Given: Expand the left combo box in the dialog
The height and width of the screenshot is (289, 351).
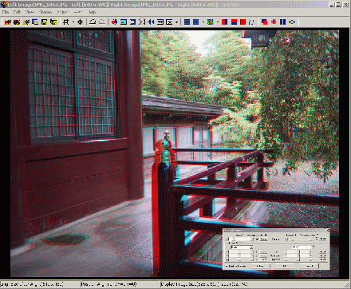Looking at the screenshot, I should click(251, 247).
